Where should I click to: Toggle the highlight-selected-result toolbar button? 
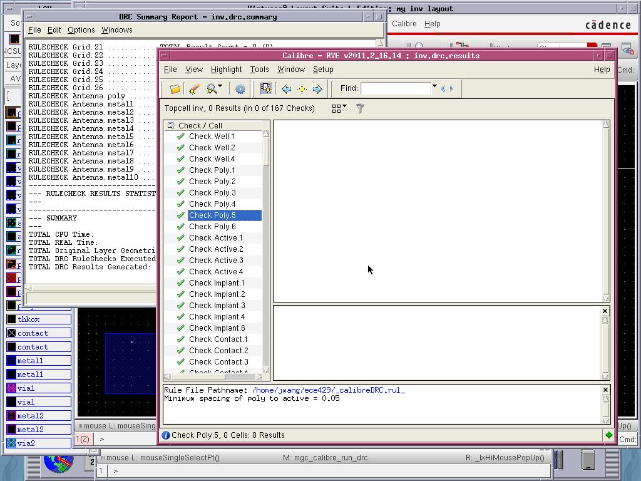coord(266,89)
